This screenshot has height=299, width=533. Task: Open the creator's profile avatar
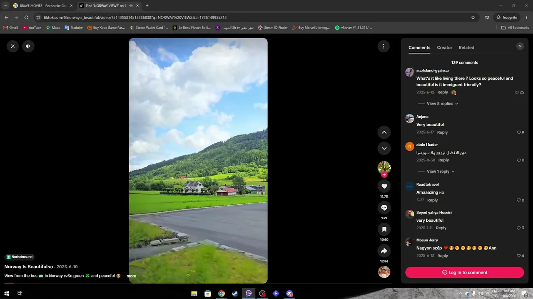click(384, 167)
